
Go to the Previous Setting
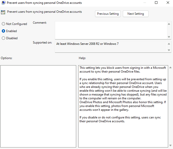tap(108, 14)
